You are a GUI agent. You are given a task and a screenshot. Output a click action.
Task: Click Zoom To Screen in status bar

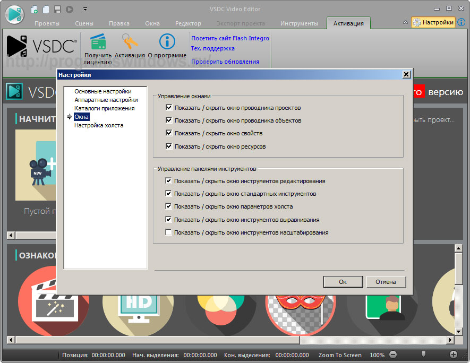pyautogui.click(x=340, y=355)
